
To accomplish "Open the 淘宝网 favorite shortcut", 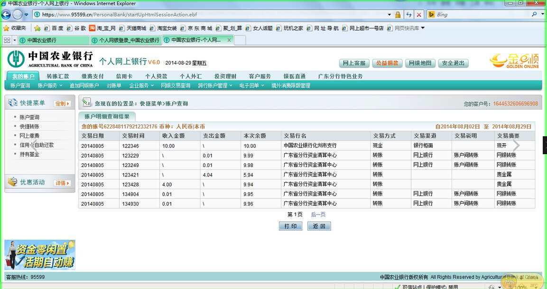I will click(x=102, y=28).
